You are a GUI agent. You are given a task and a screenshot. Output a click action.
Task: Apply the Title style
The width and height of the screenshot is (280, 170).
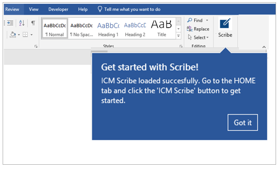pos(162,28)
